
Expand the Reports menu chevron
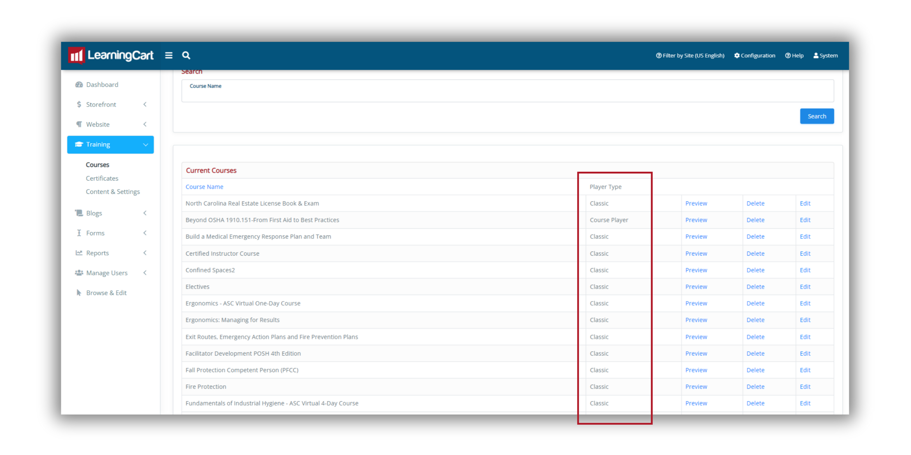click(145, 253)
